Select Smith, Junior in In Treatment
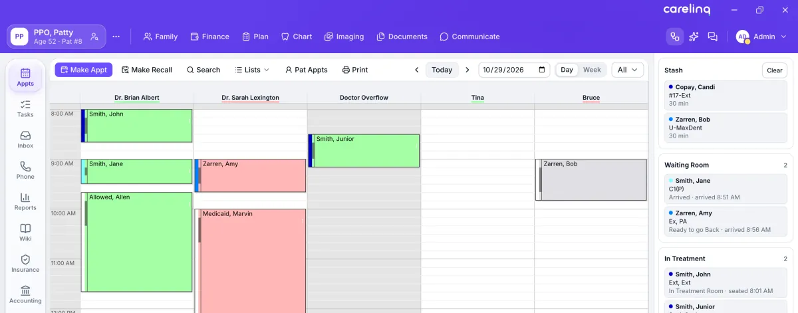The height and width of the screenshot is (313, 798). tap(726, 307)
